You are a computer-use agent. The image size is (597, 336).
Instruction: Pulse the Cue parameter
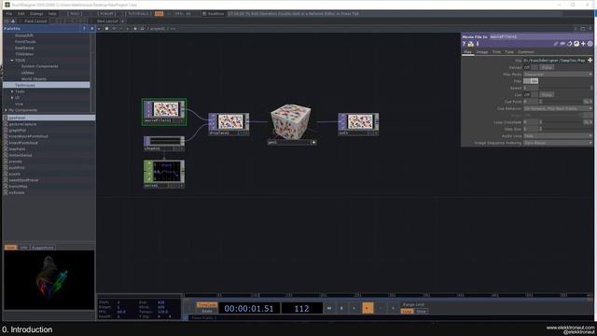click(x=548, y=95)
